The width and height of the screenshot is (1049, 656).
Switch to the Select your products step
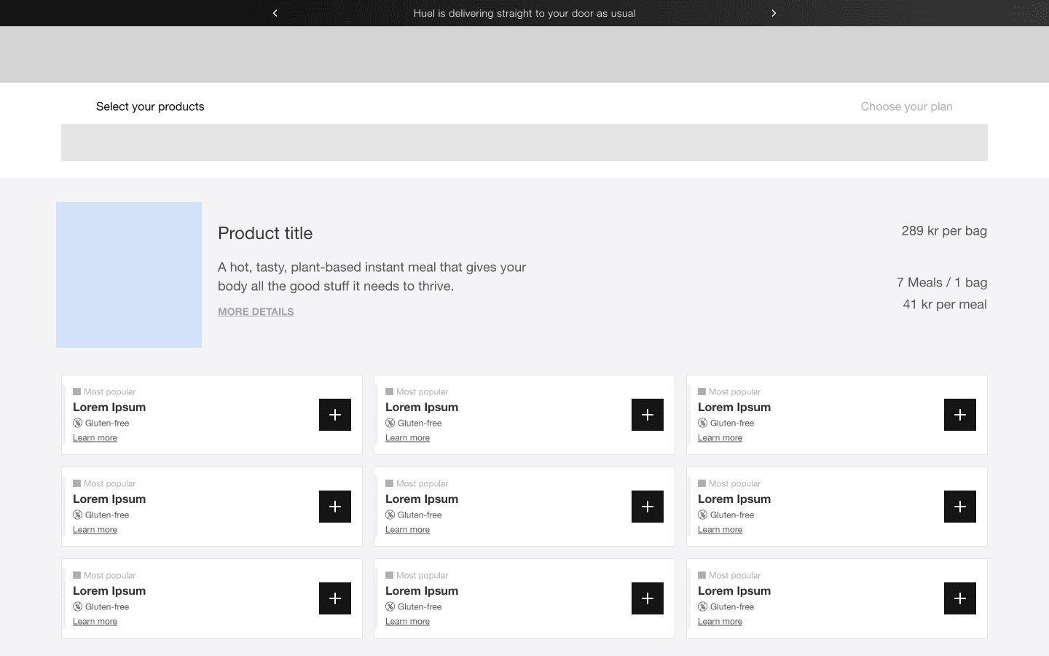click(150, 106)
